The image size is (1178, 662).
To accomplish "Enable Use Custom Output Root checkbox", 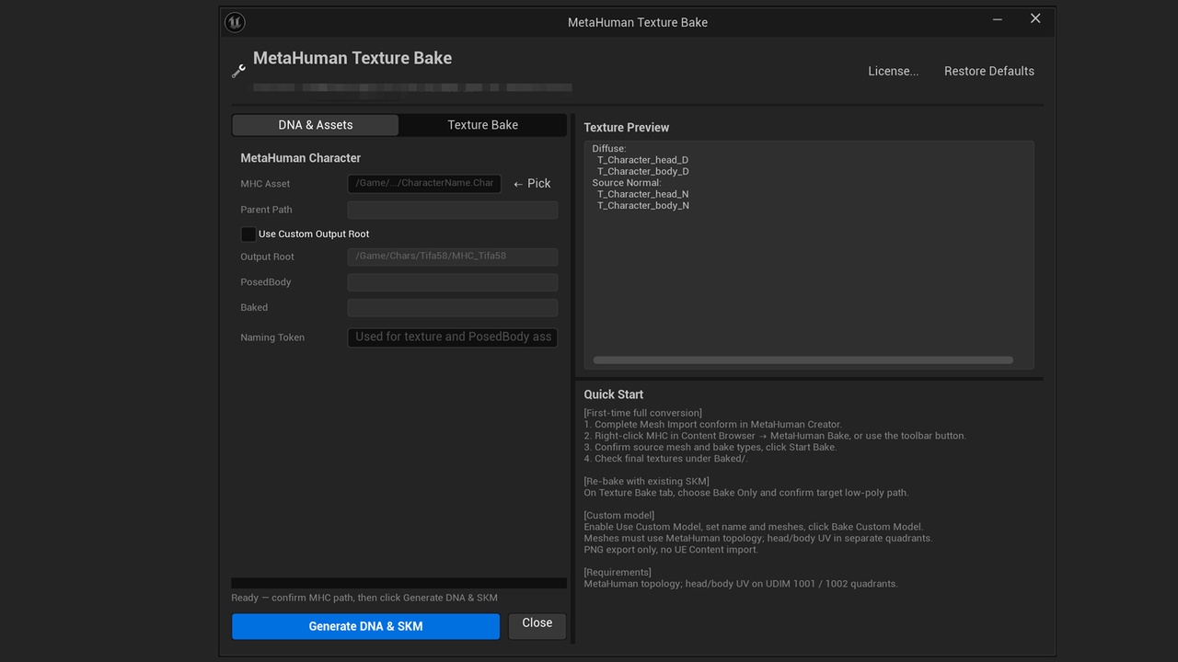I will [248, 234].
